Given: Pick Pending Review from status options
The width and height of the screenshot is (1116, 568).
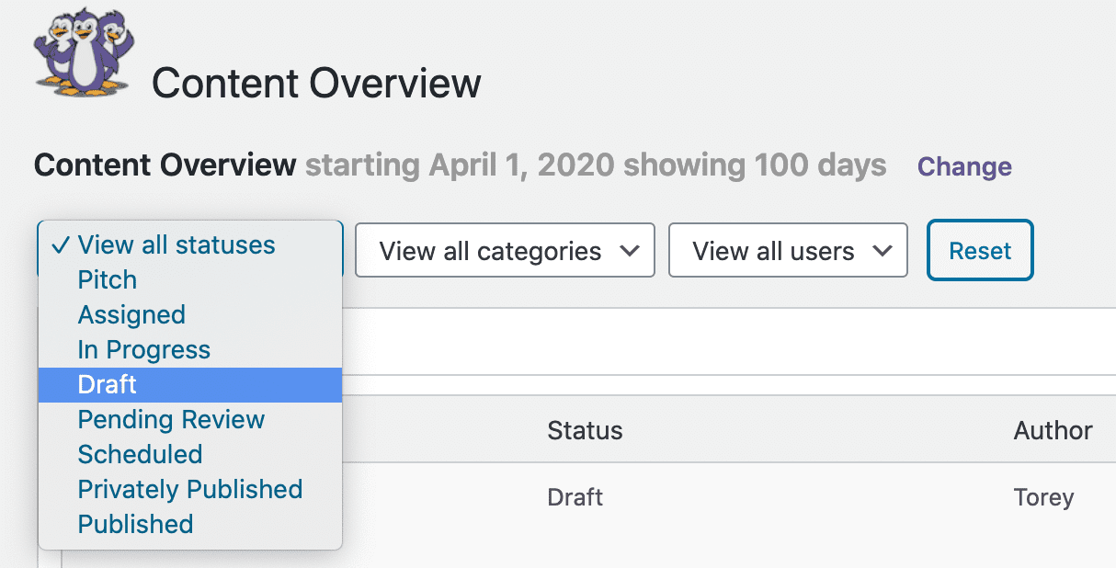Looking at the screenshot, I should 171,419.
